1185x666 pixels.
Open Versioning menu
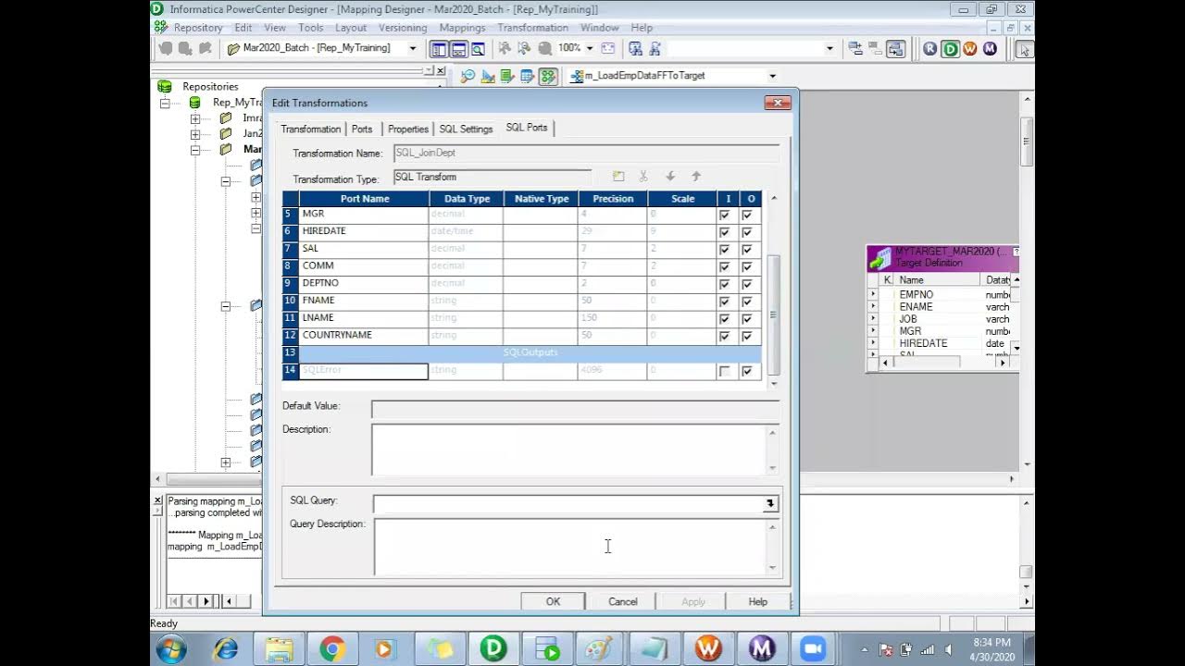pos(403,28)
